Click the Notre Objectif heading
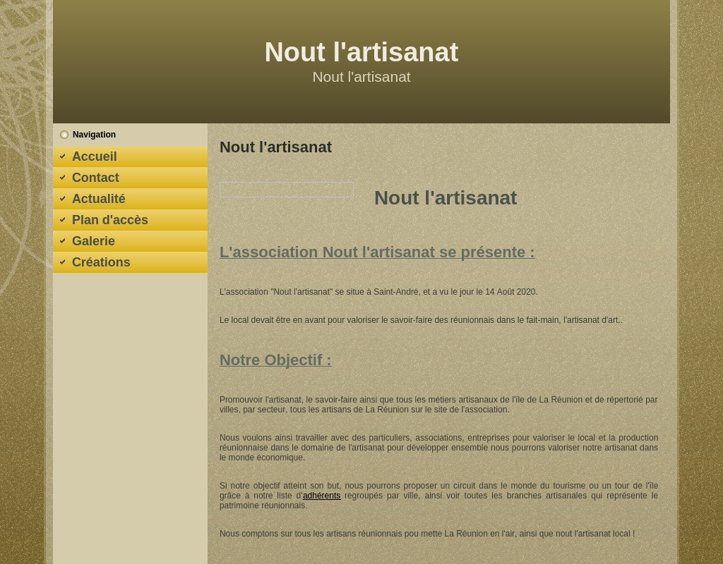Viewport: 723px width, 564px height. (275, 360)
